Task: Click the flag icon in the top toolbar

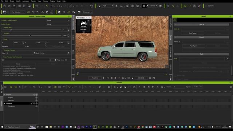Action: 190,6
